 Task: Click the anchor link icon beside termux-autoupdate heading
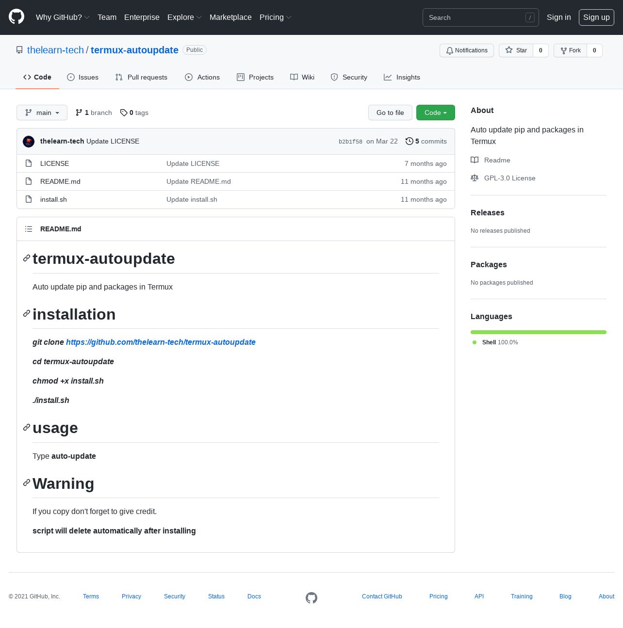coord(27,258)
